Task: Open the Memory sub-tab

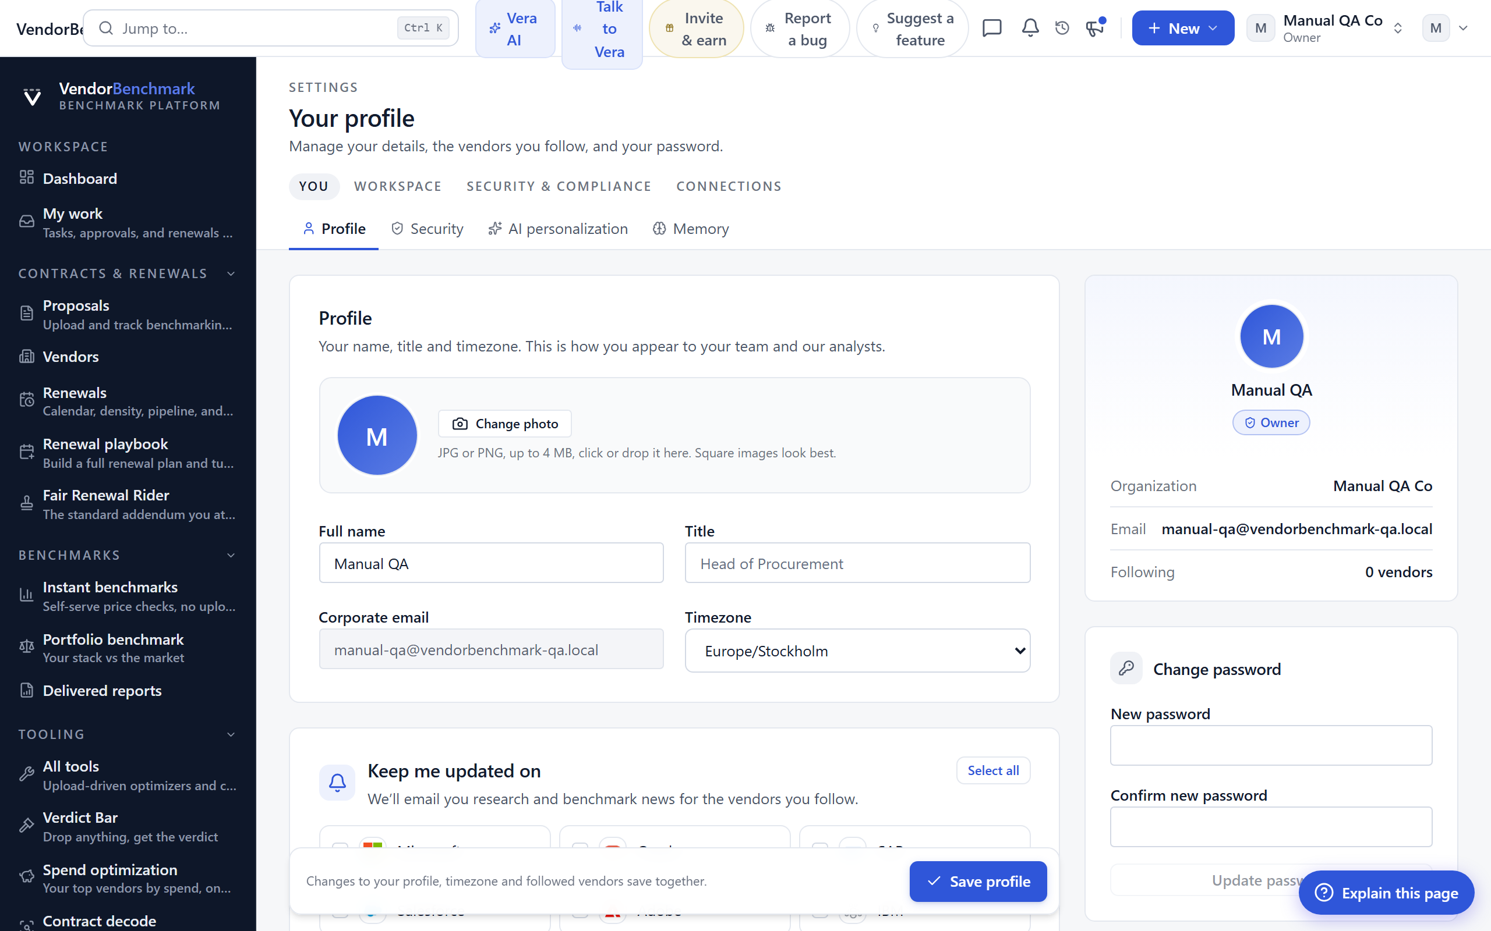Action: tap(691, 229)
